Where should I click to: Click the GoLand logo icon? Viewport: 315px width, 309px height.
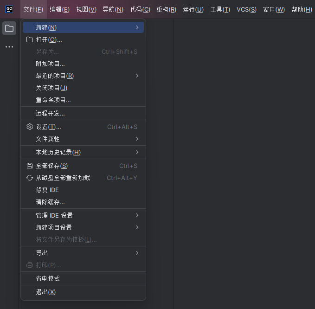click(x=9, y=9)
